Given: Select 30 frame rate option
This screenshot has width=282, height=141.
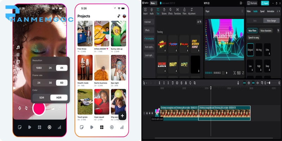Looking at the screenshot, I should pyautogui.click(x=50, y=83).
